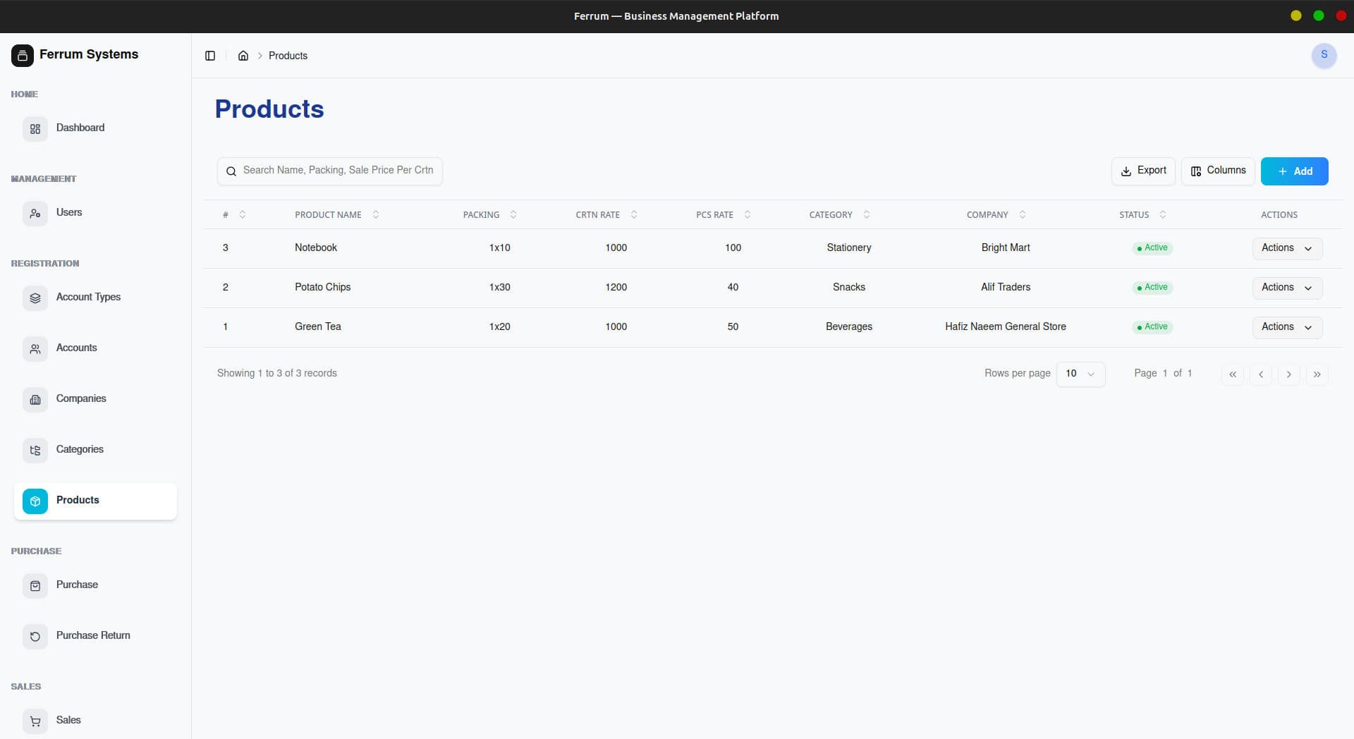Open Actions dropdown for Potato Chips

point(1287,288)
